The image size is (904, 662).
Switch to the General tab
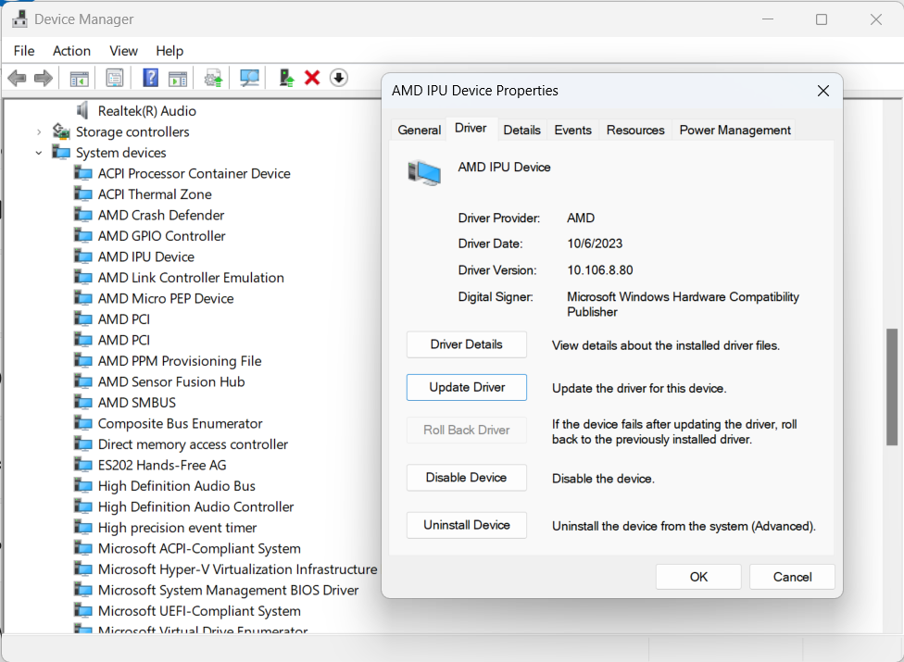pyautogui.click(x=420, y=131)
